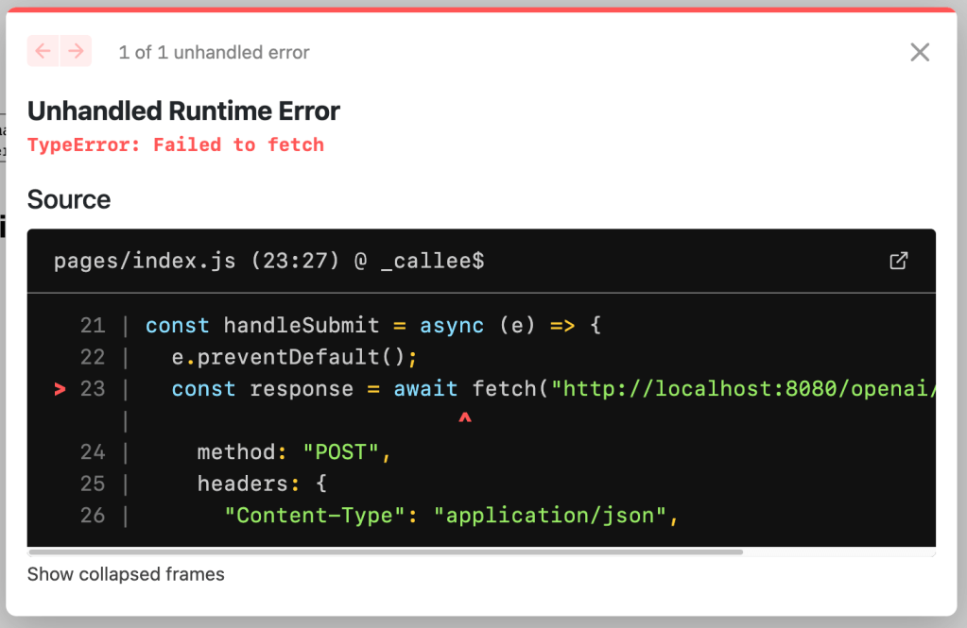Go to the previous error arrow
Screen dimensions: 967x628
tap(43, 51)
